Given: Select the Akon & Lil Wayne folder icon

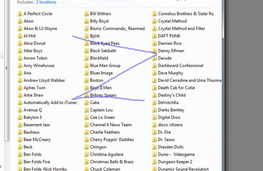Looking at the screenshot, I should tap(20, 28).
